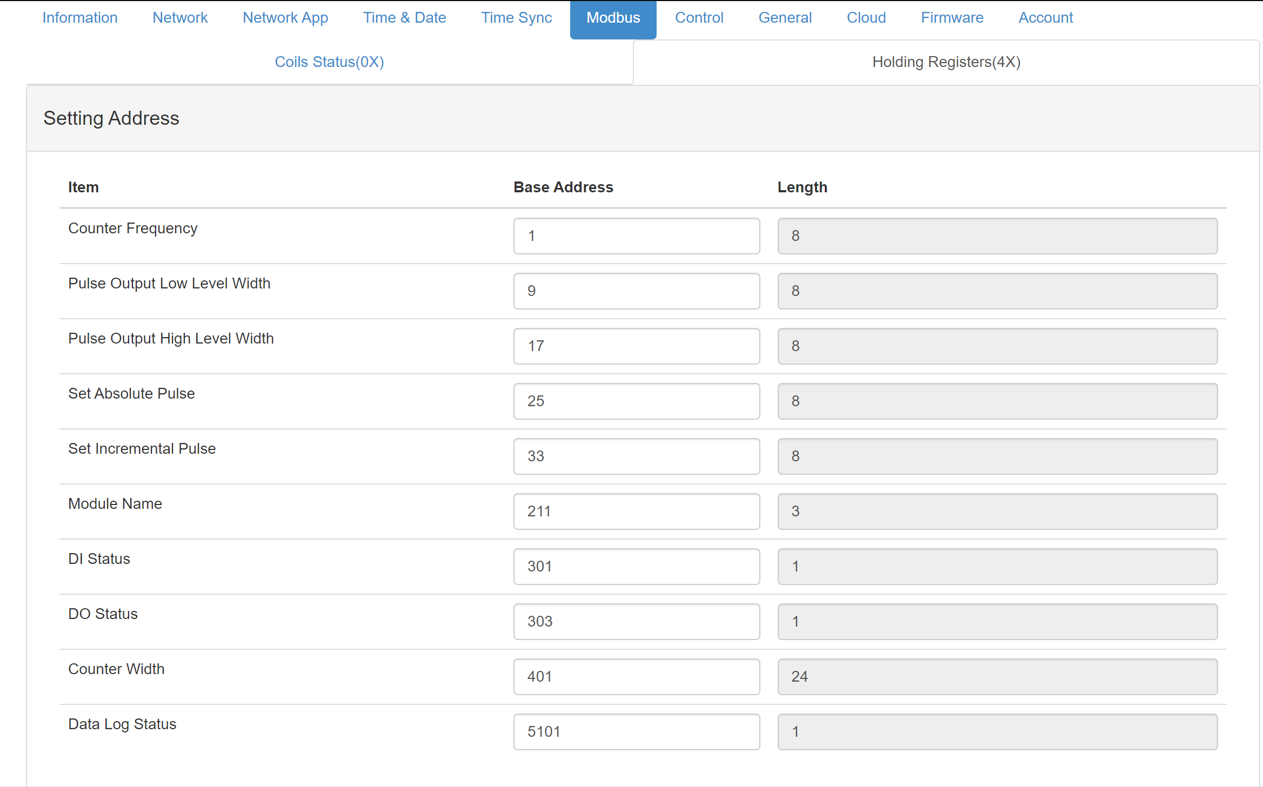1263x787 pixels.
Task: Click the Item column header
Action: pyautogui.click(x=83, y=187)
